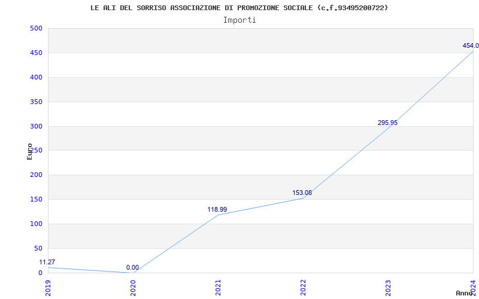The width and height of the screenshot is (479, 299).
Task: Click the 2020 x-axis label
Action: coord(133,288)
